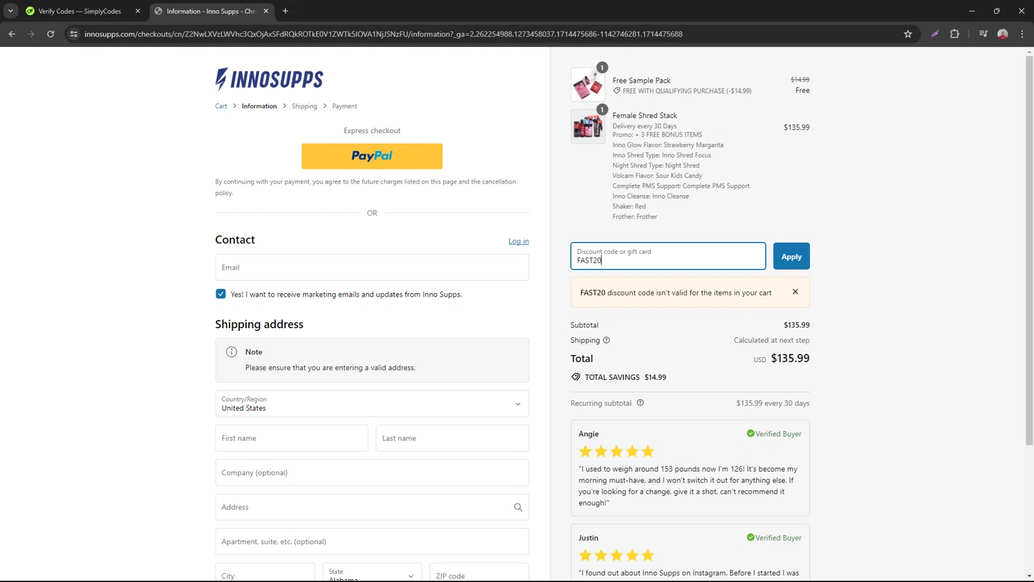Image resolution: width=1034 pixels, height=582 pixels.
Task: Select the Information - Inno Supps tab
Action: (x=210, y=11)
